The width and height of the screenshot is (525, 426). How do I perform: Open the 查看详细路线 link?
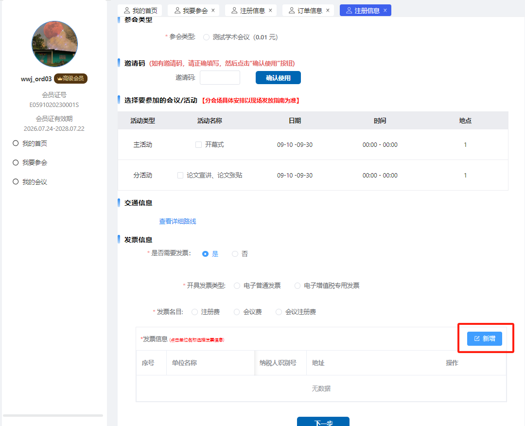point(177,221)
